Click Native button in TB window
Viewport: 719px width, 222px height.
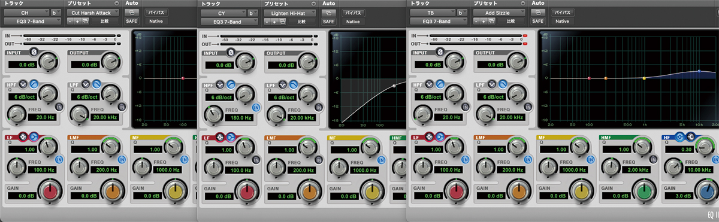tap(562, 22)
